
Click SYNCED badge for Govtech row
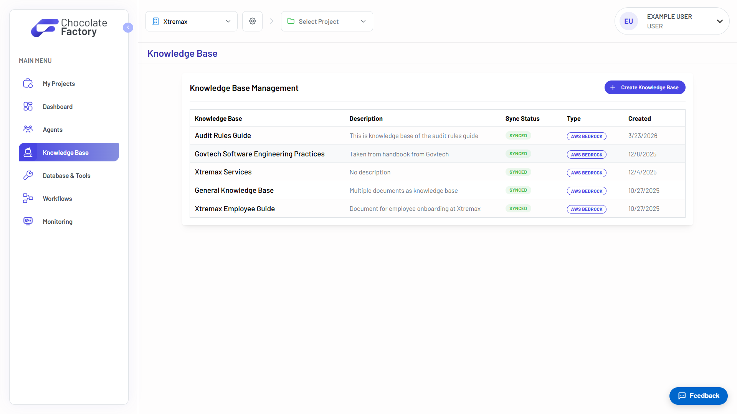[518, 154]
